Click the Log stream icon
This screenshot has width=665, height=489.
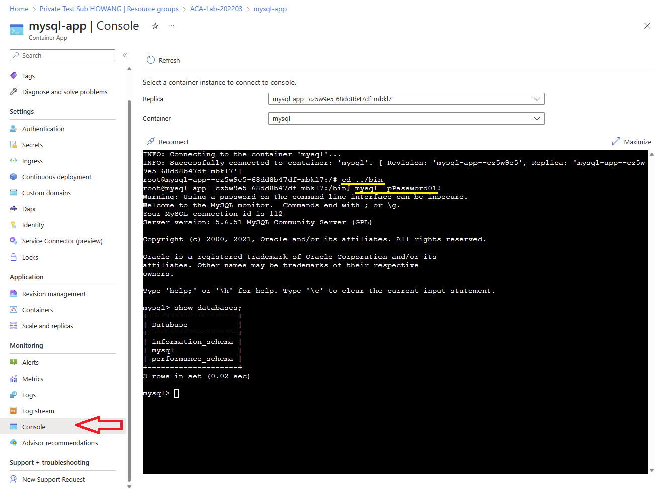point(14,411)
